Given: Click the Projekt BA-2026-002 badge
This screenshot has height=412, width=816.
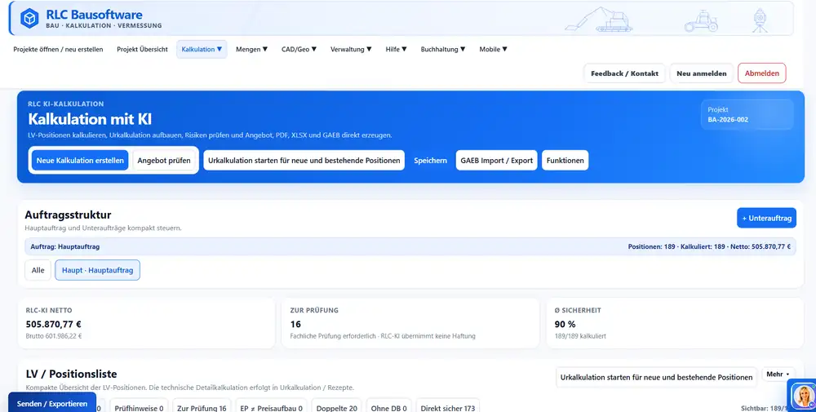Looking at the screenshot, I should (747, 114).
